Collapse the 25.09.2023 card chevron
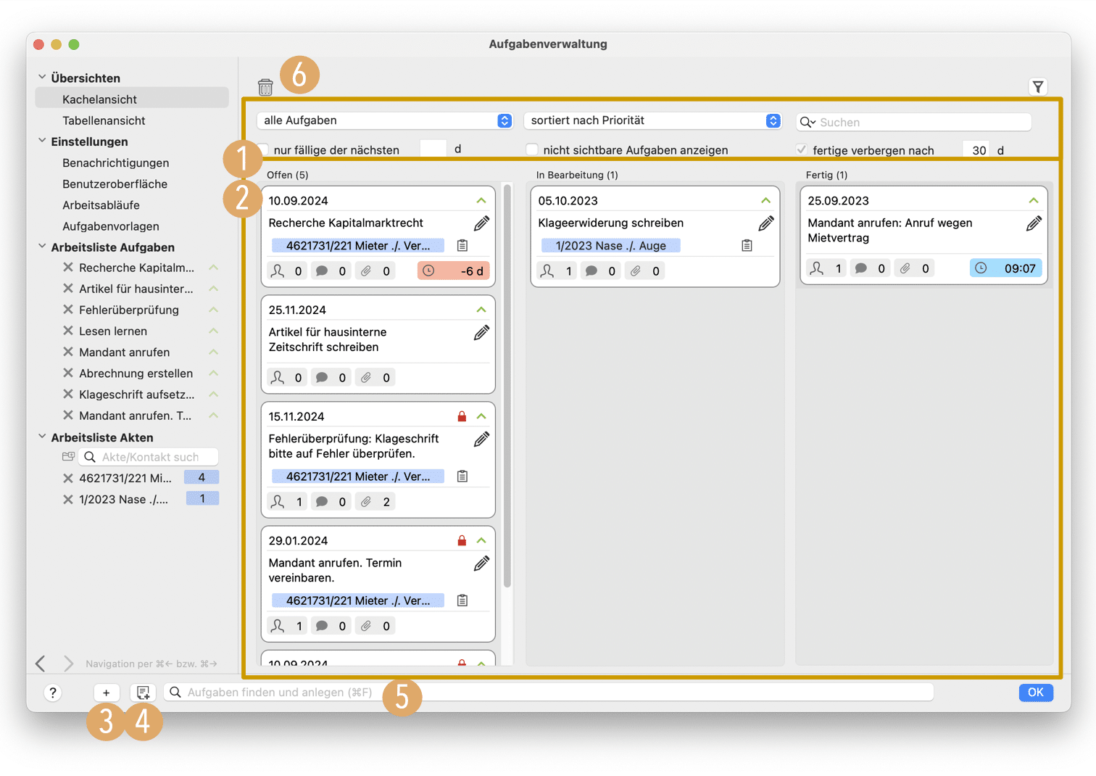Image resolution: width=1096 pixels, height=776 pixels. tap(1034, 200)
